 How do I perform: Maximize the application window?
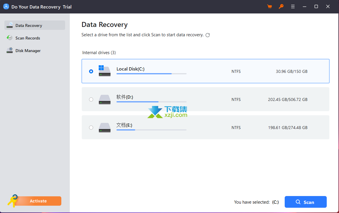(316, 6)
